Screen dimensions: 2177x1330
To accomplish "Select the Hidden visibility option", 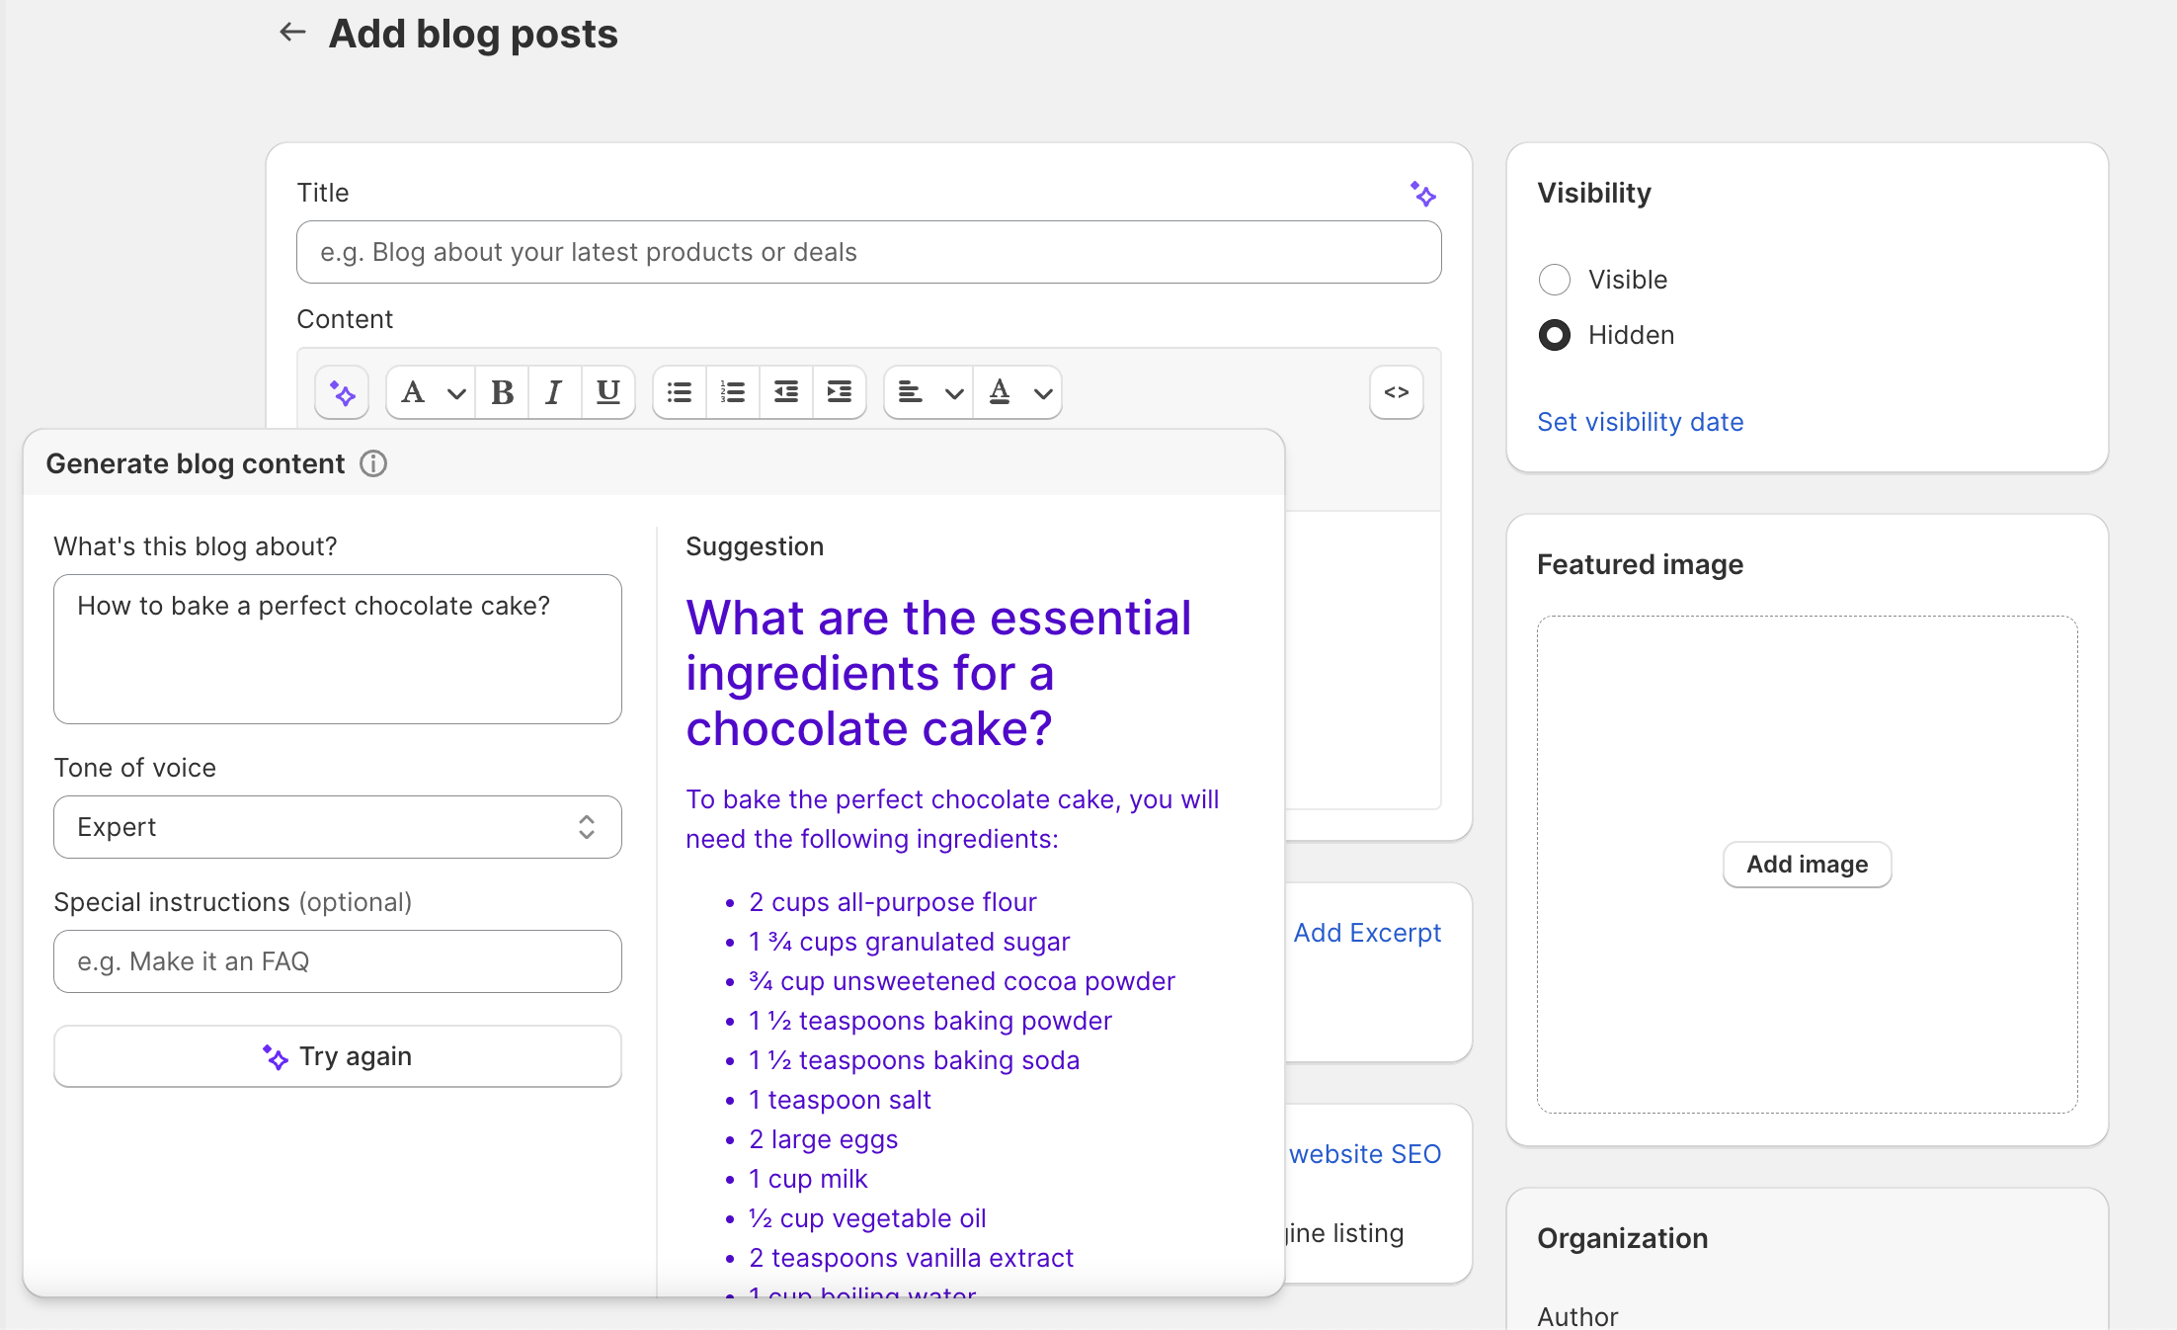I will coord(1554,335).
